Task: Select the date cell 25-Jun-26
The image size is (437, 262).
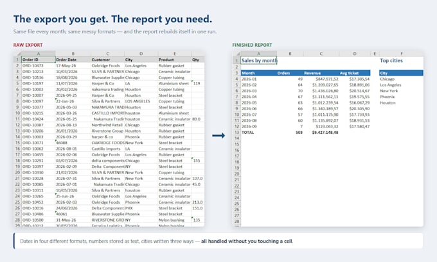Action: click(x=73, y=197)
